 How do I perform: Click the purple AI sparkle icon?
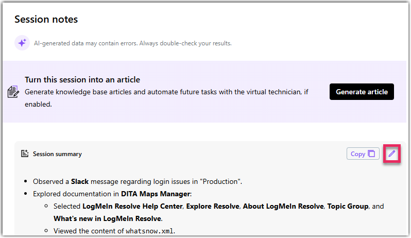coord(22,43)
